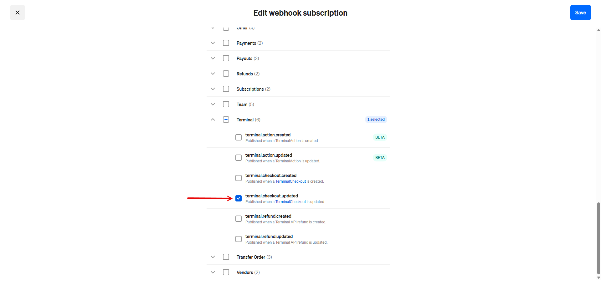Save the webhook subscription

[580, 13]
